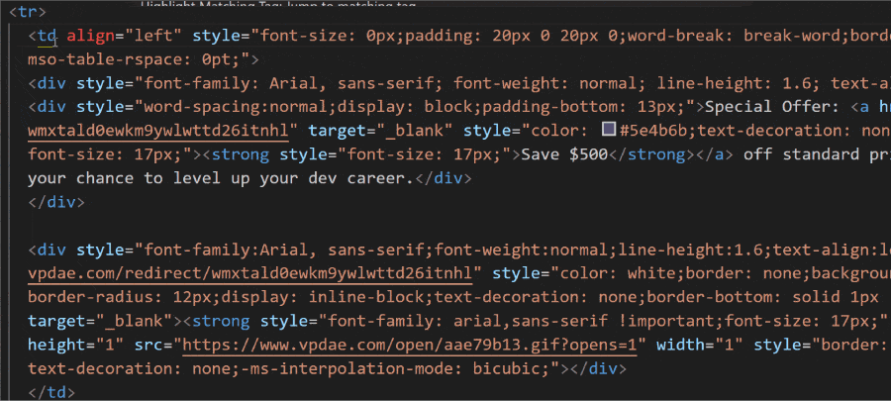
Task: Click target="_blank" before the color style
Action: tap(380, 131)
